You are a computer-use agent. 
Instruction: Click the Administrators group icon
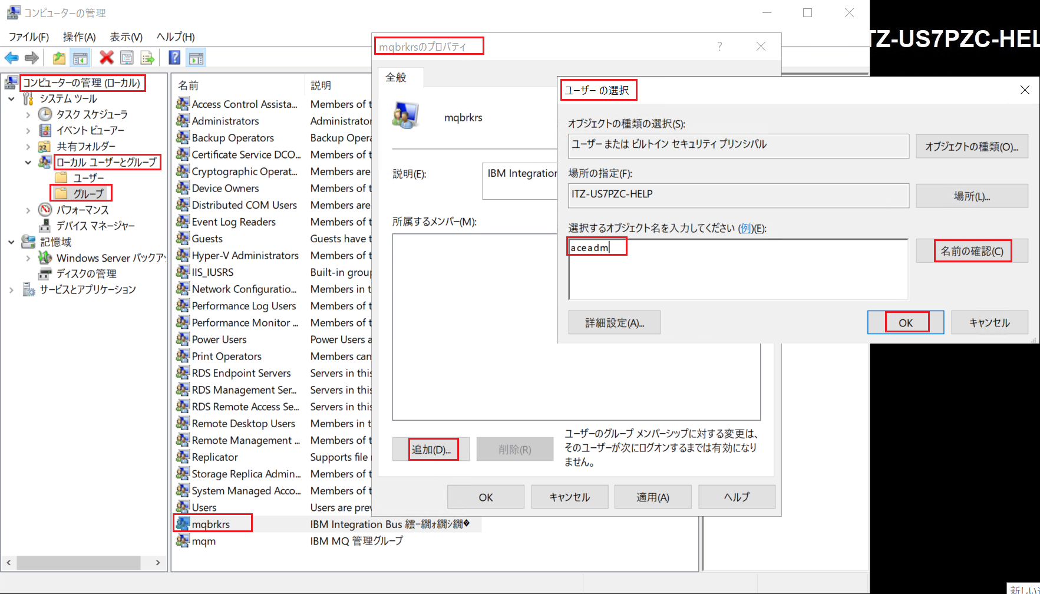click(183, 121)
